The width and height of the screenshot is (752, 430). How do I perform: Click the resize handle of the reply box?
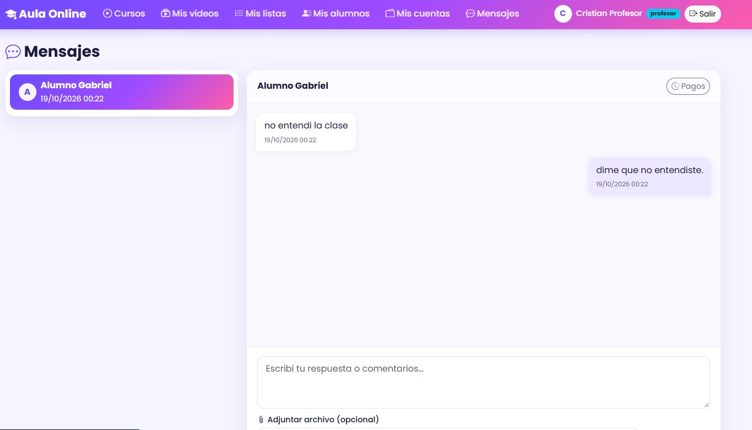click(x=706, y=404)
